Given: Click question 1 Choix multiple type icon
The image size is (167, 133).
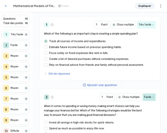Looking at the screenshot, I should tap(114, 25).
